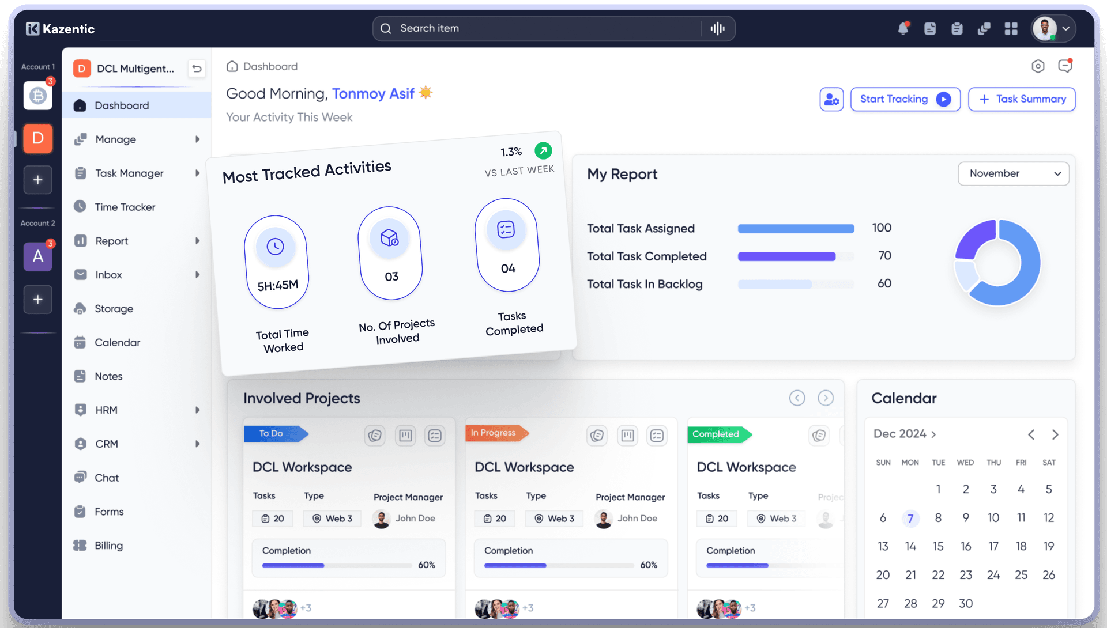Expand the Report submenu arrow

tap(197, 241)
